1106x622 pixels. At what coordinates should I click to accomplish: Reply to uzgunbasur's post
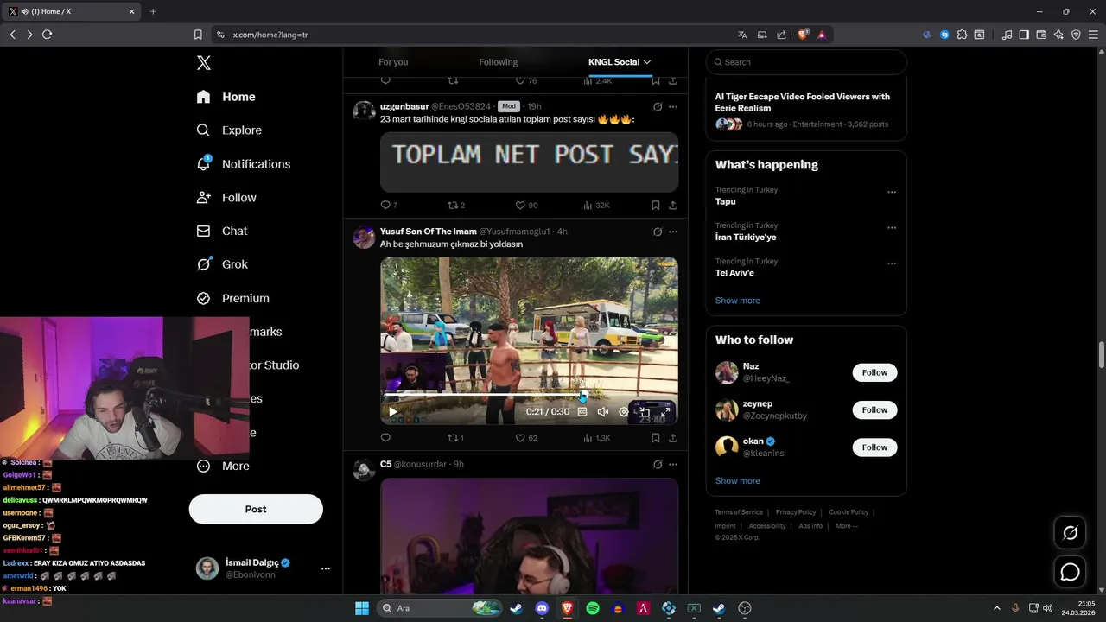[x=385, y=206]
